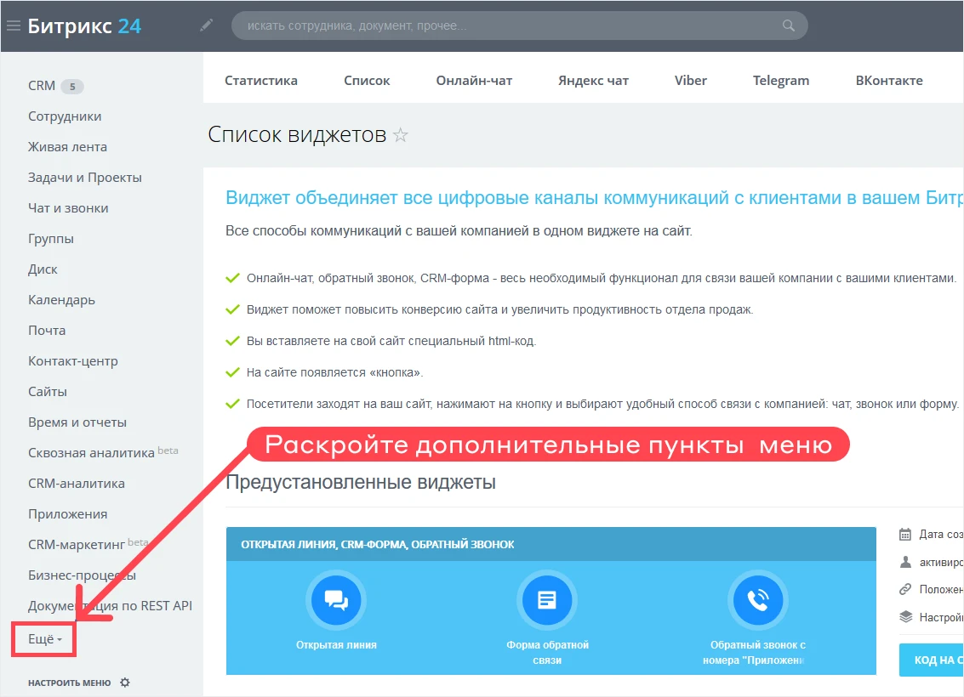
Task: Open Календарь menu item
Action: point(61,300)
